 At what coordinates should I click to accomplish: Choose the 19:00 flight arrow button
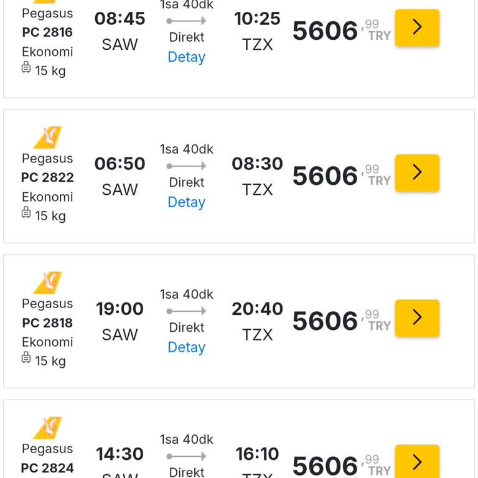point(417,317)
